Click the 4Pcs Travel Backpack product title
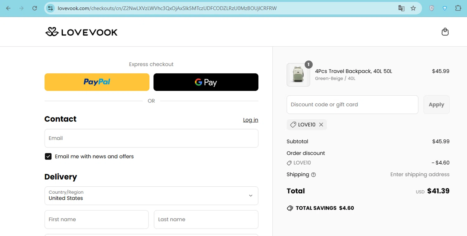Screen dimensions: 467x236 [x=353, y=71]
